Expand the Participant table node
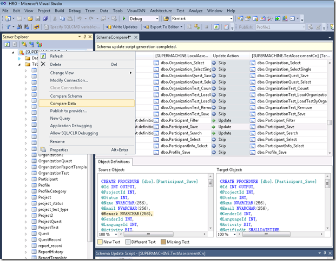Viewport: 336px width, 261px height. [26, 180]
